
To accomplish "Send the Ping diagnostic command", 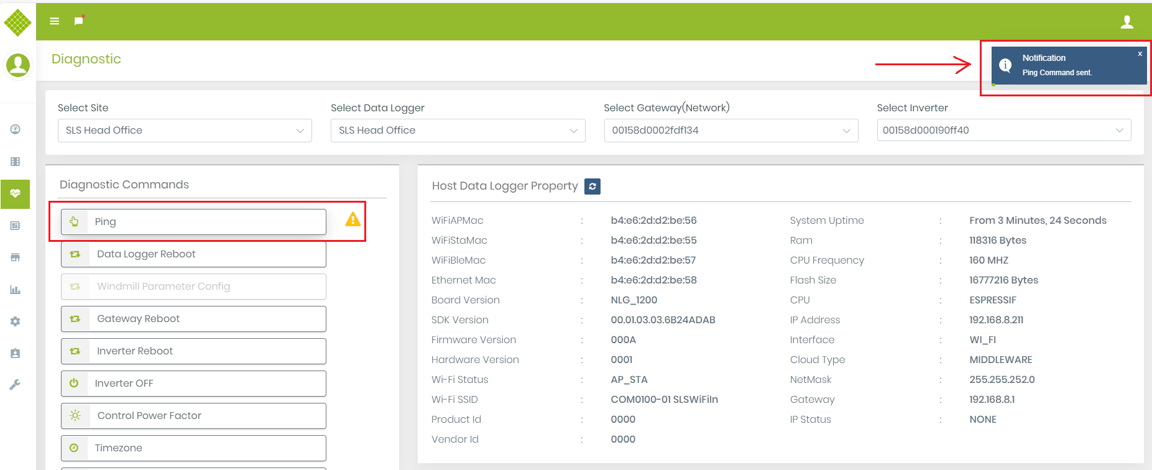I will click(193, 222).
